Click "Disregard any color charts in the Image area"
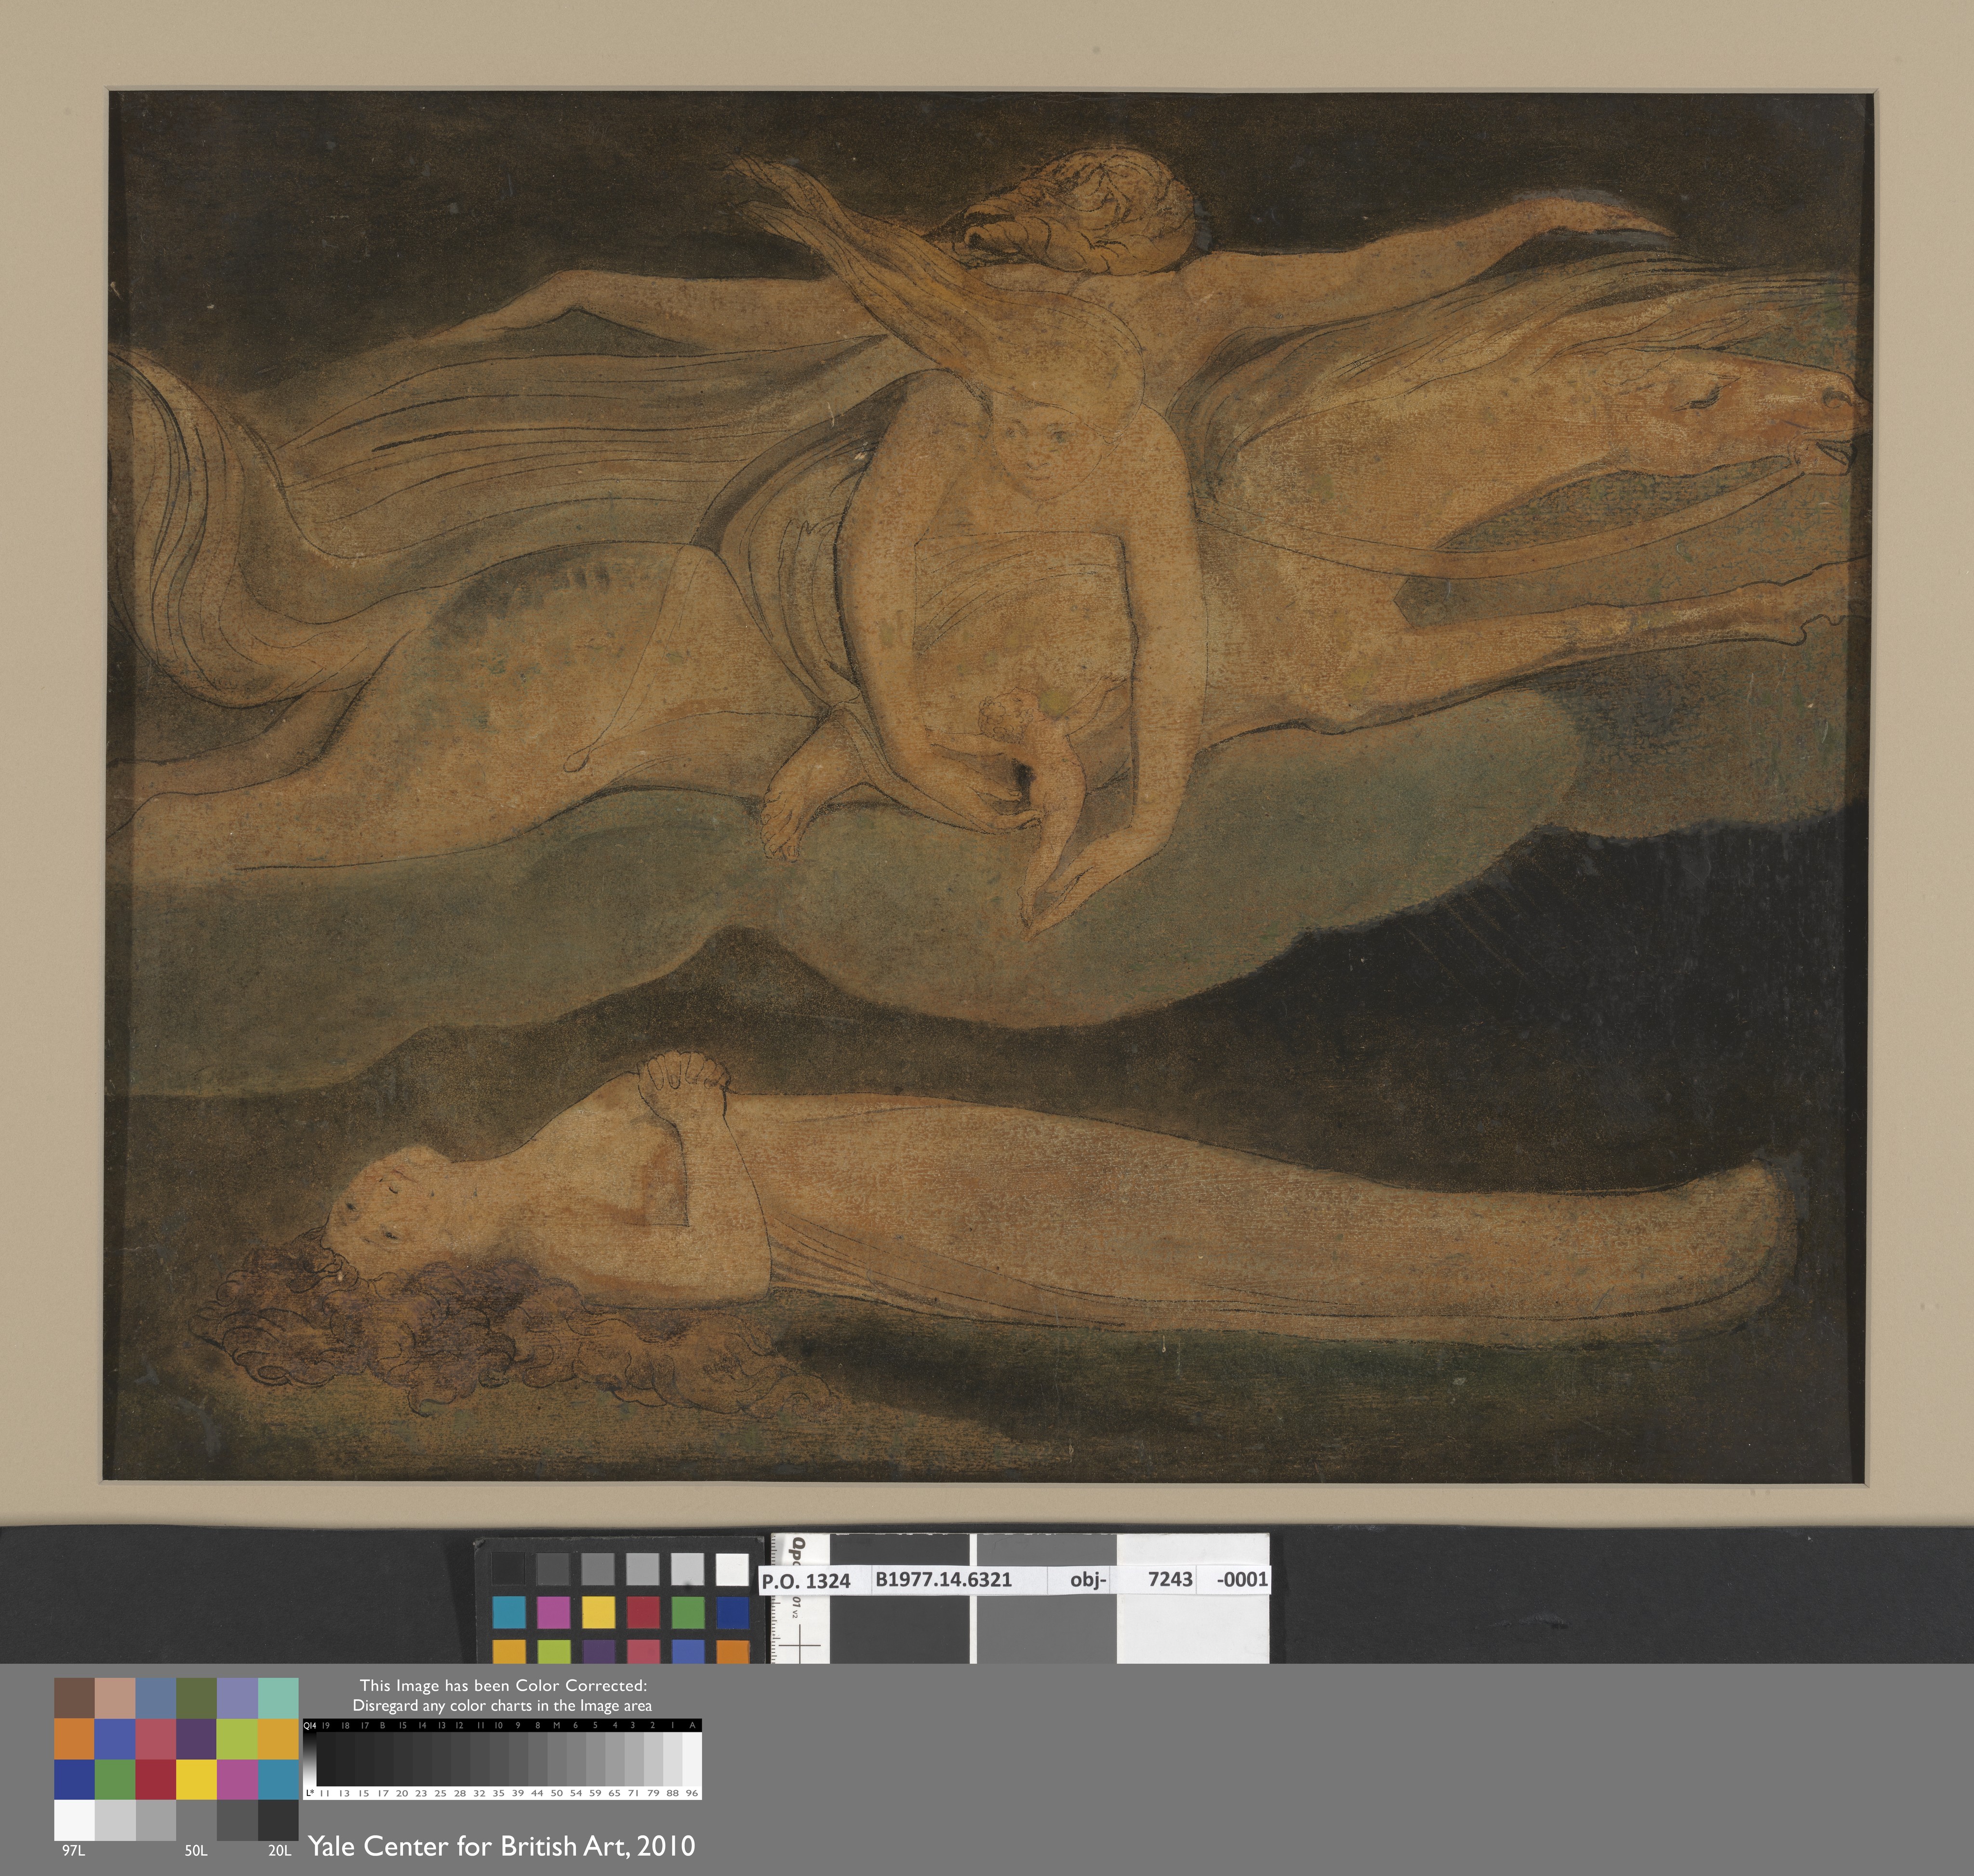1974x1876 pixels. [x=502, y=1705]
